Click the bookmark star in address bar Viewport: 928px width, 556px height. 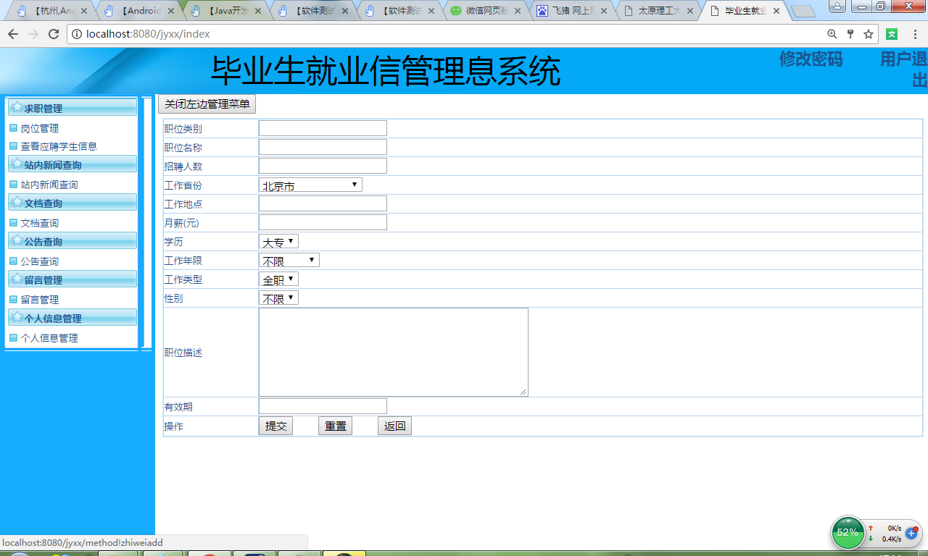click(869, 33)
